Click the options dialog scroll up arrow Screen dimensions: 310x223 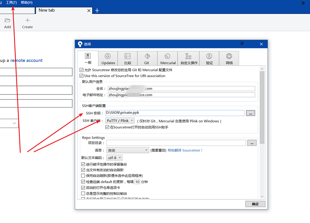[262, 69]
